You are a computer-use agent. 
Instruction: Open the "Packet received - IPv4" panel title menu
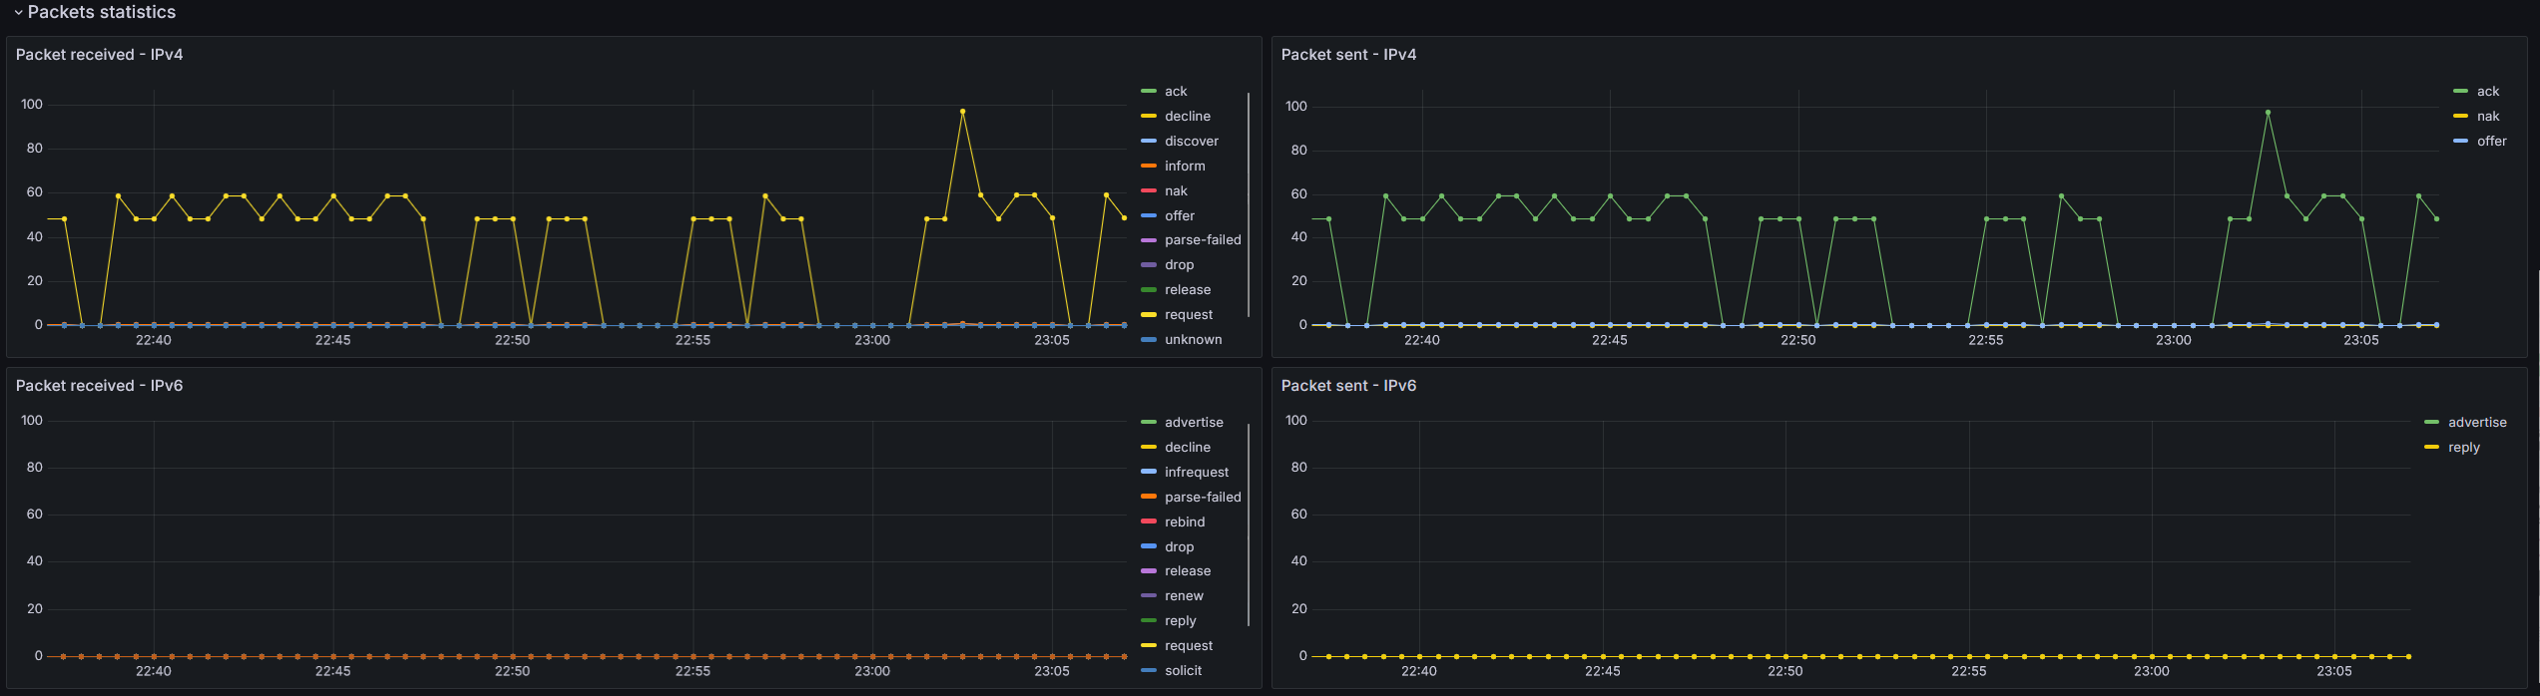pyautogui.click(x=99, y=55)
